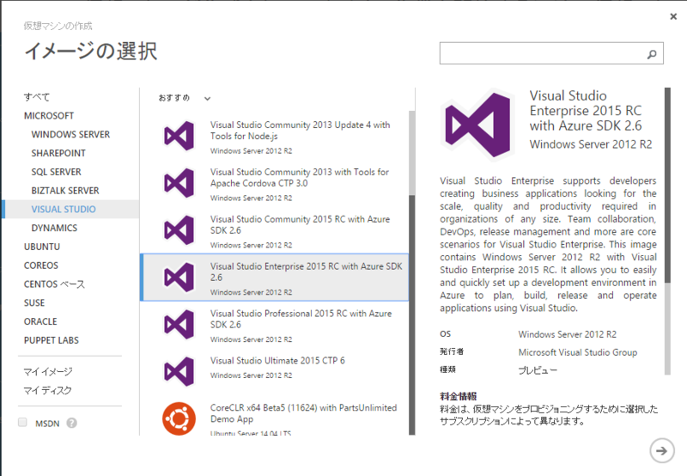
Task: Select SUSE category
Action: pos(34,302)
